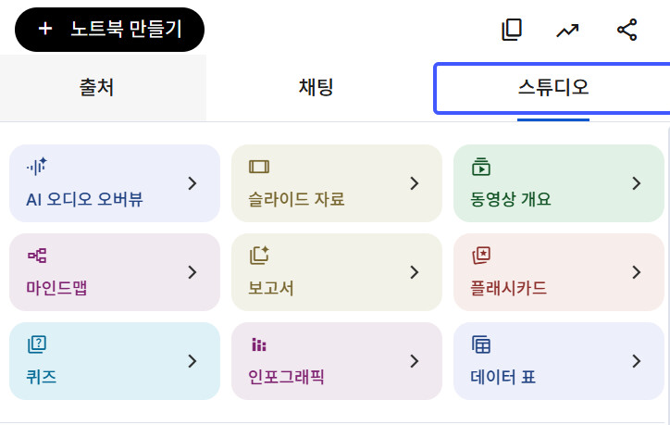Screen dimensions: 670x425
Task: Click the 데이터 표 table icon
Action: pyautogui.click(x=480, y=344)
